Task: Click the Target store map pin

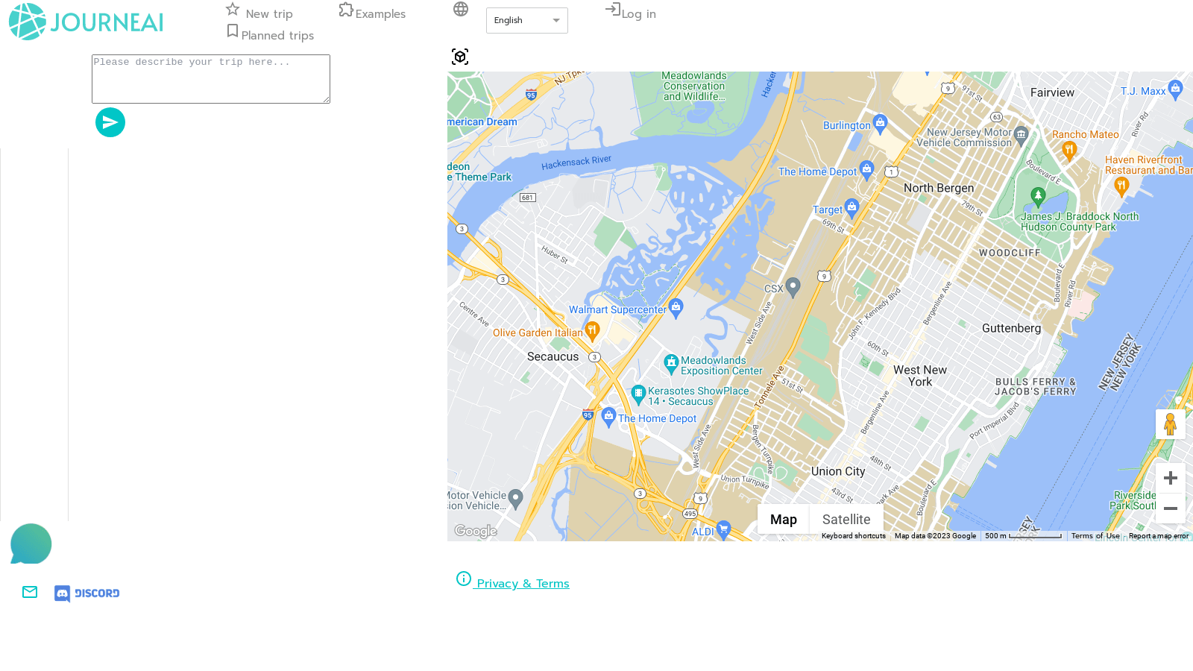Action: pyautogui.click(x=852, y=208)
